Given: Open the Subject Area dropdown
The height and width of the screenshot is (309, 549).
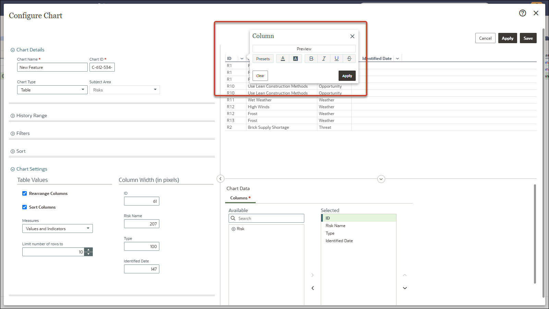Looking at the screenshot, I should tap(125, 90).
